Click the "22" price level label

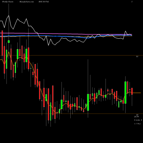click(x=137, y=115)
